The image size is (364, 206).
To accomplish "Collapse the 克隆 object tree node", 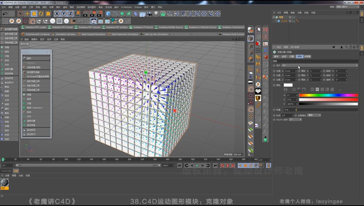I will pyautogui.click(x=274, y=17).
